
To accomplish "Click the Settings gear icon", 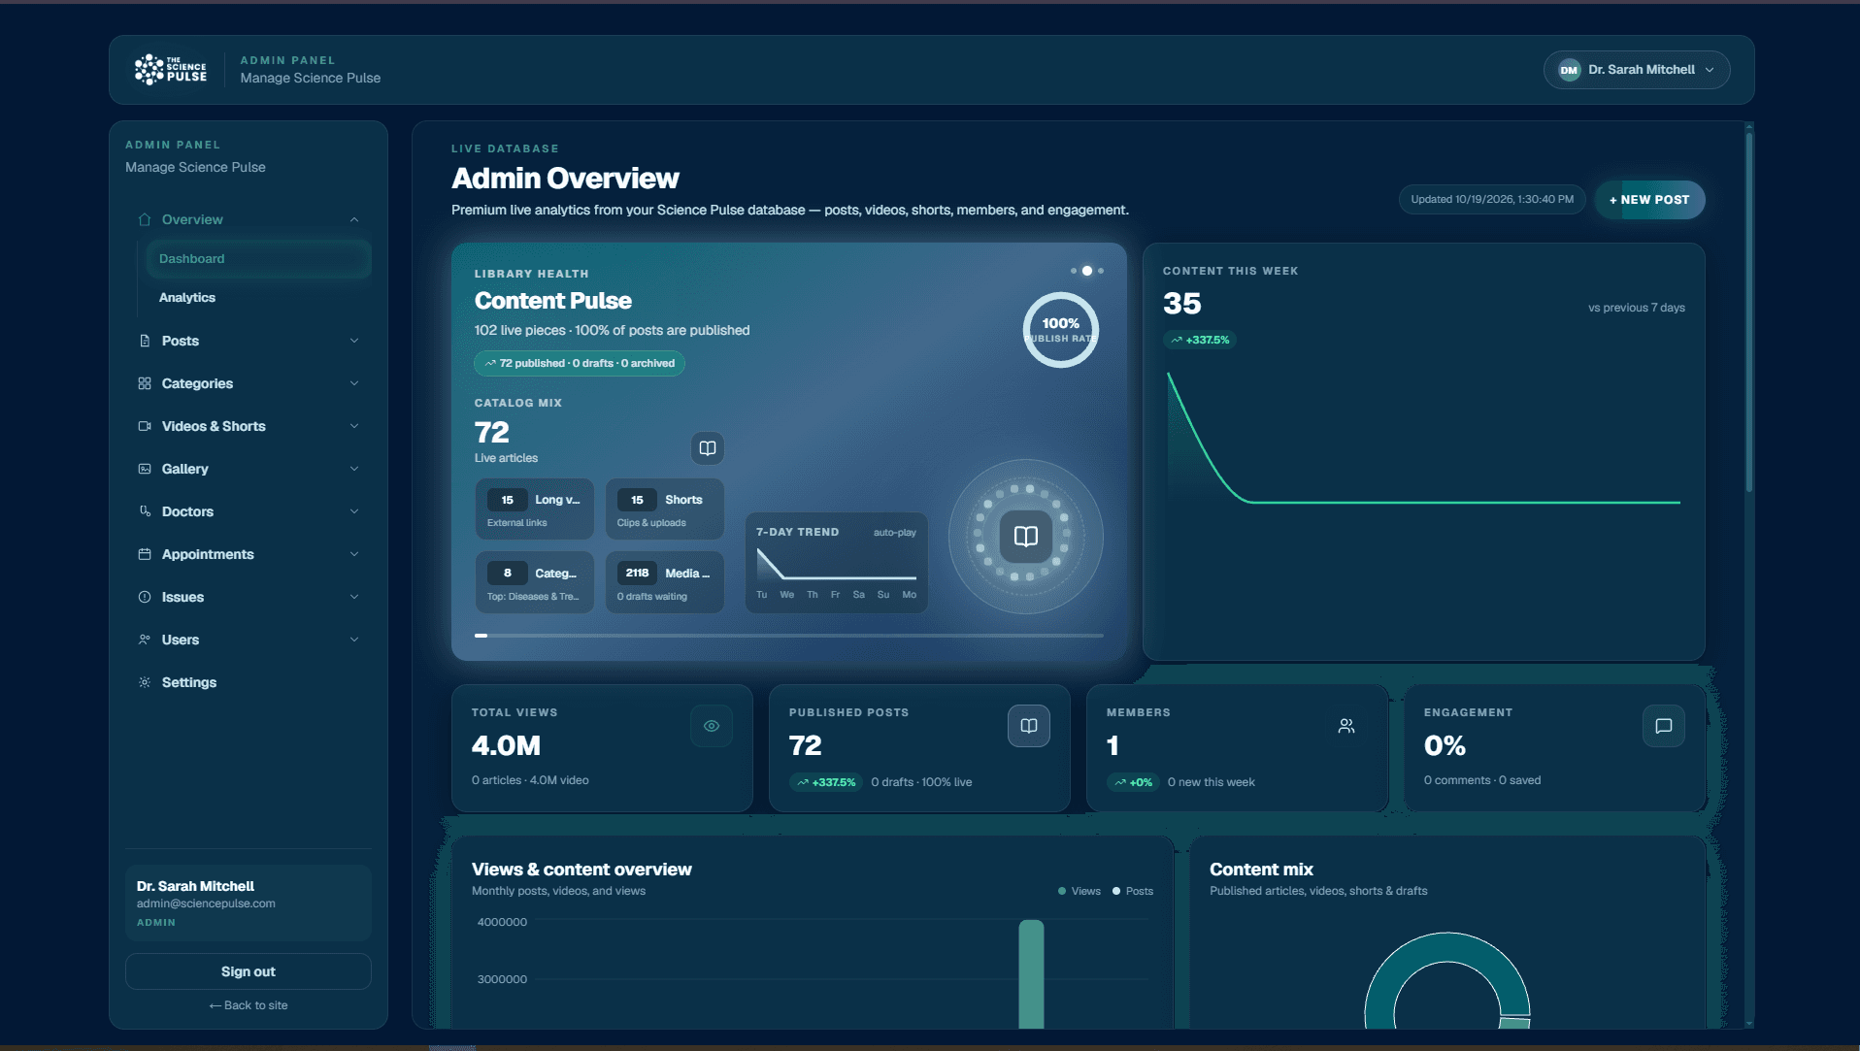I will pos(145,682).
